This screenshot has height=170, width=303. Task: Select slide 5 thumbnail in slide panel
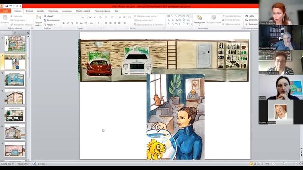coord(15,114)
